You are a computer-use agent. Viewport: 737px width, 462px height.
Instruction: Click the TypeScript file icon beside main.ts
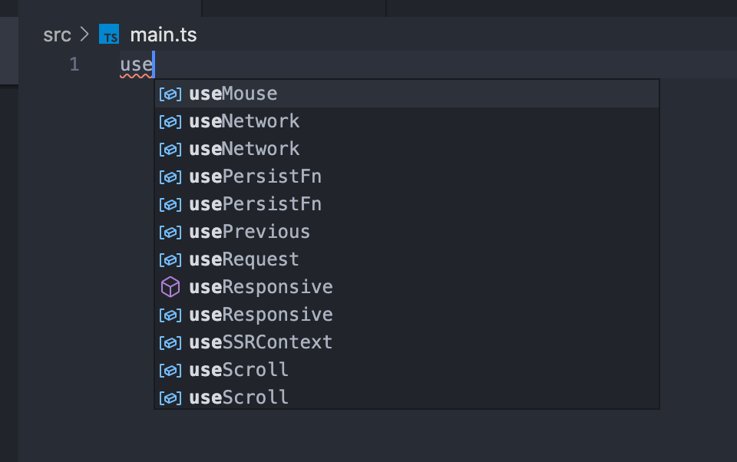coord(108,34)
